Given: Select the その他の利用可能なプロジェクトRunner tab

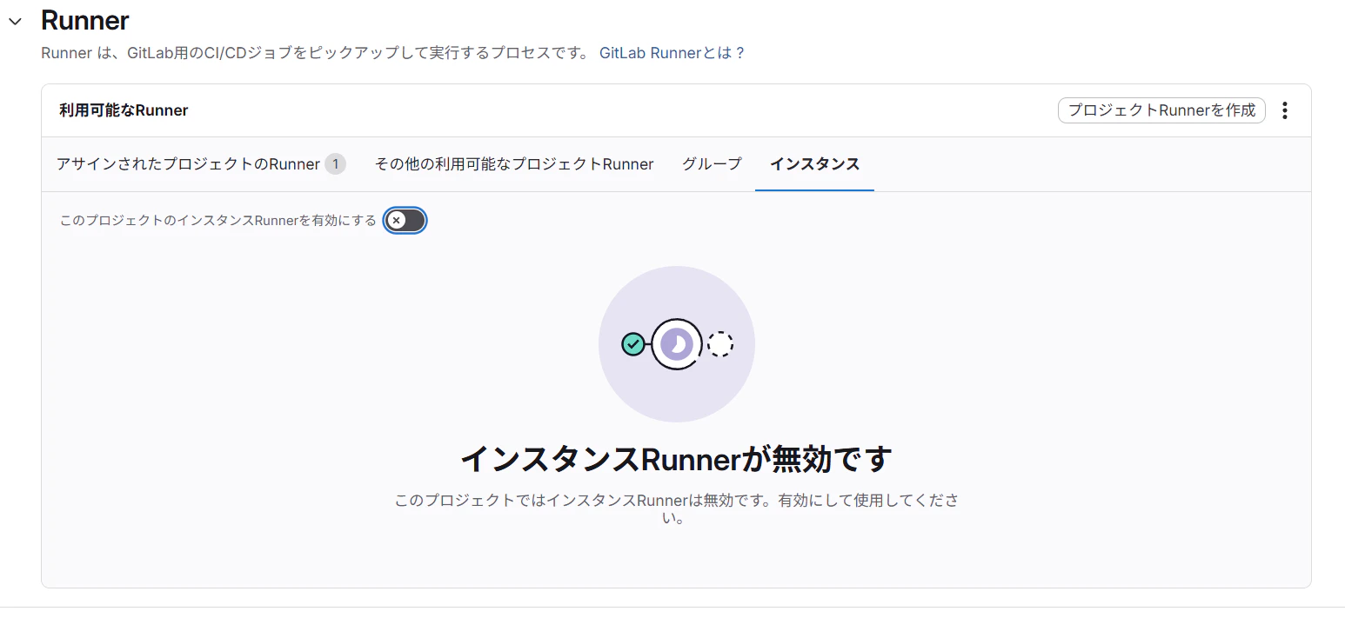Looking at the screenshot, I should (514, 164).
